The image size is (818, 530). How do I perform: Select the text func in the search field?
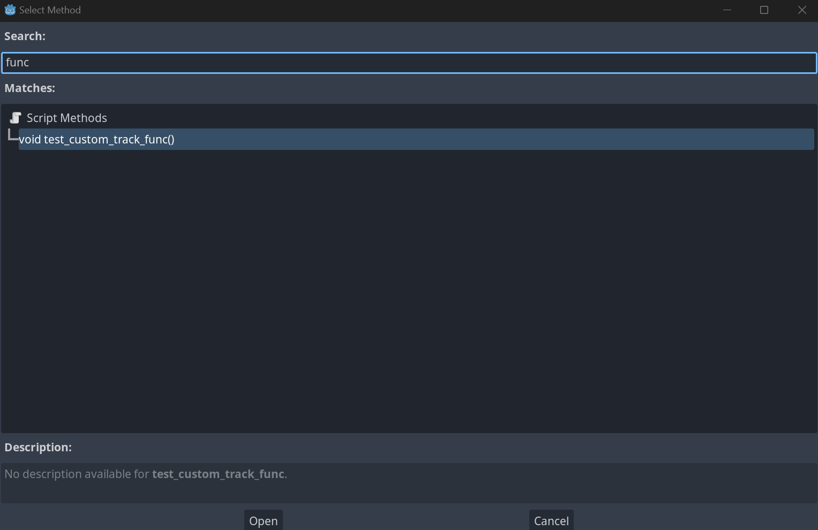[17, 63]
